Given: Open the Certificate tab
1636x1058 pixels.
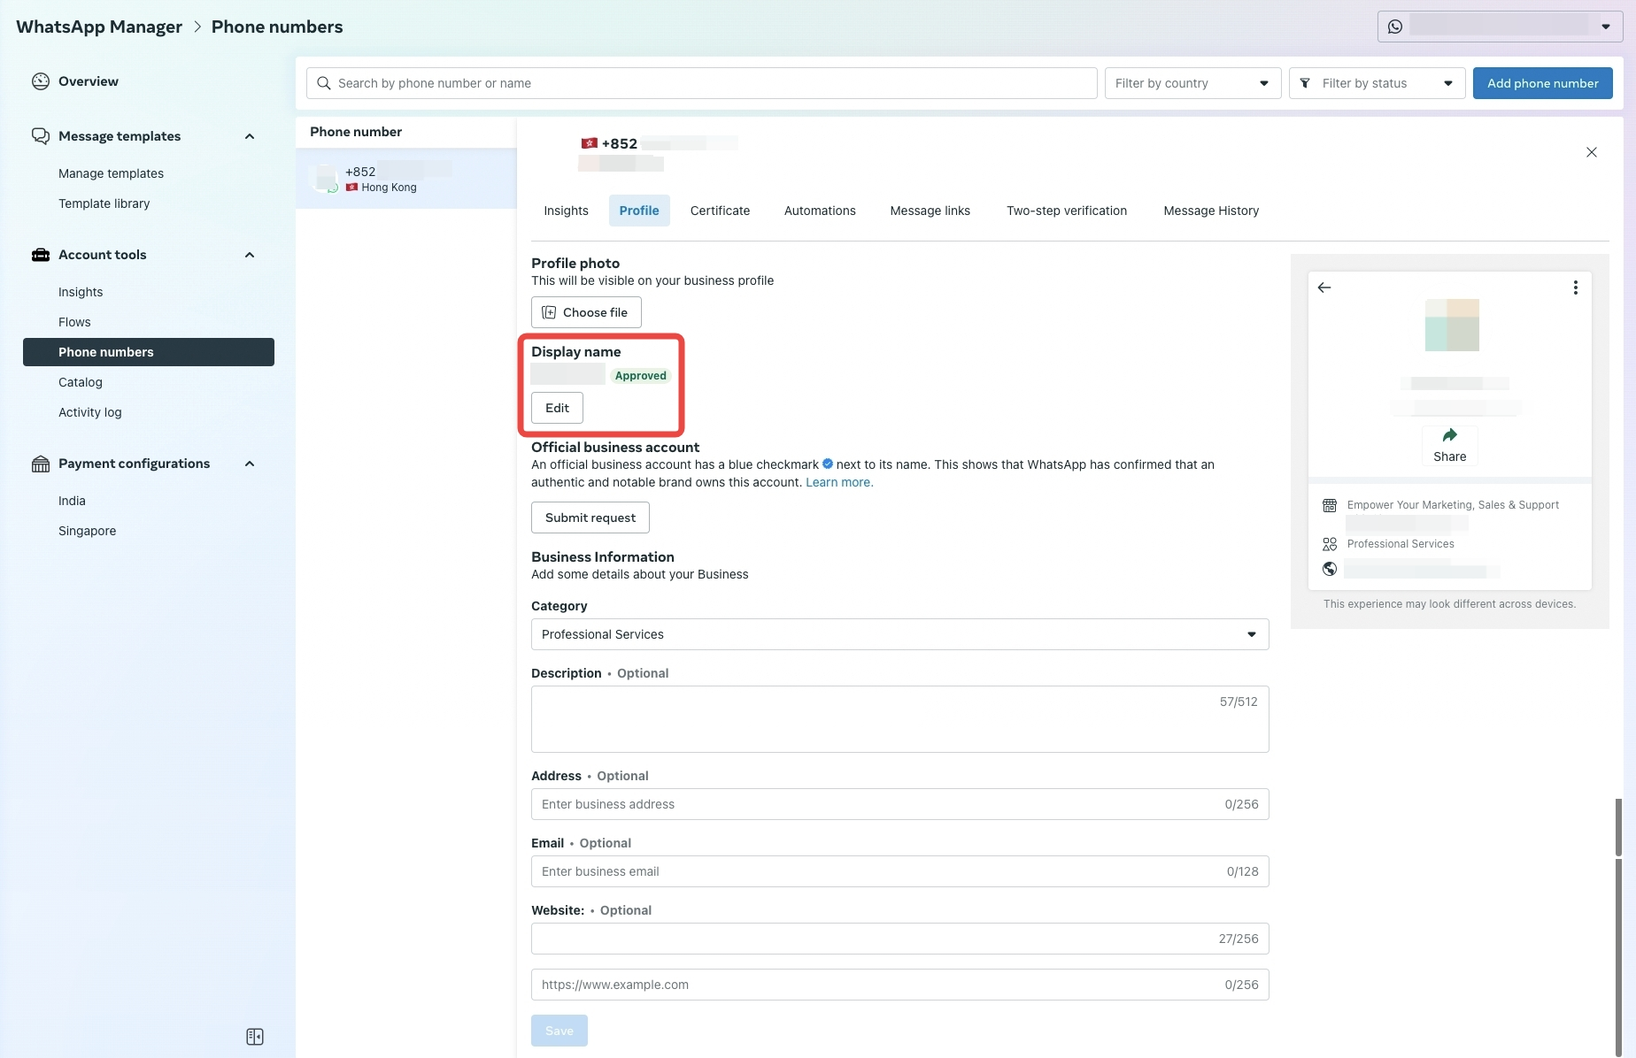Looking at the screenshot, I should pyautogui.click(x=720, y=211).
